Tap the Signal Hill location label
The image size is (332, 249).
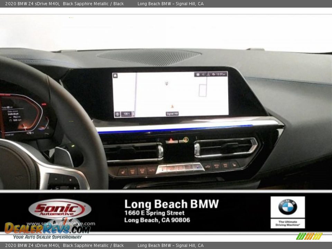(x=172, y=114)
